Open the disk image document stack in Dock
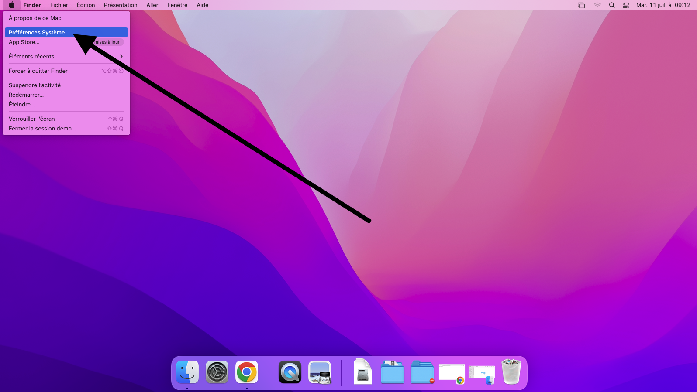Viewport: 697px width, 392px height. pyautogui.click(x=363, y=372)
